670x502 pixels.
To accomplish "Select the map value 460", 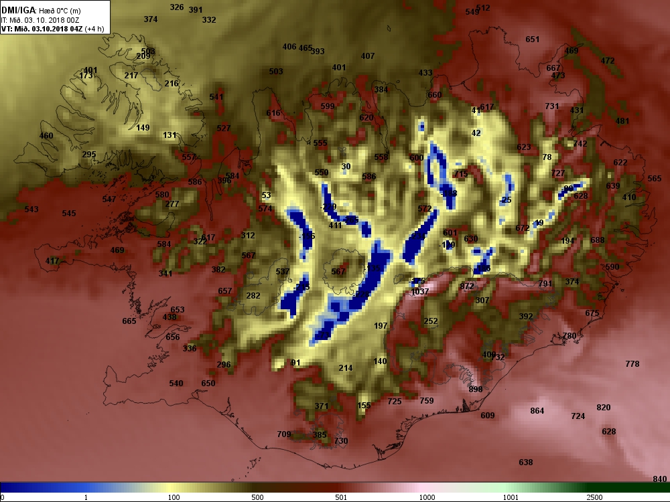I will tap(46, 135).
